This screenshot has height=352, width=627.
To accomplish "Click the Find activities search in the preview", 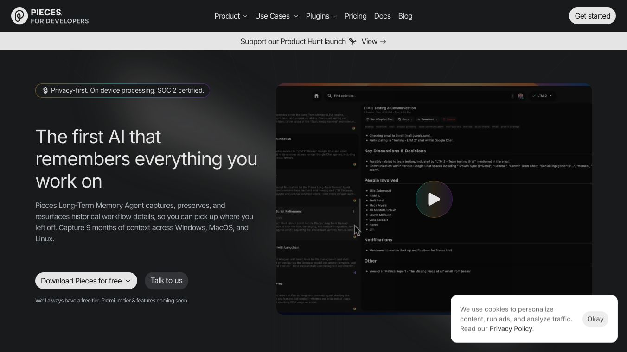I will 342,96.
